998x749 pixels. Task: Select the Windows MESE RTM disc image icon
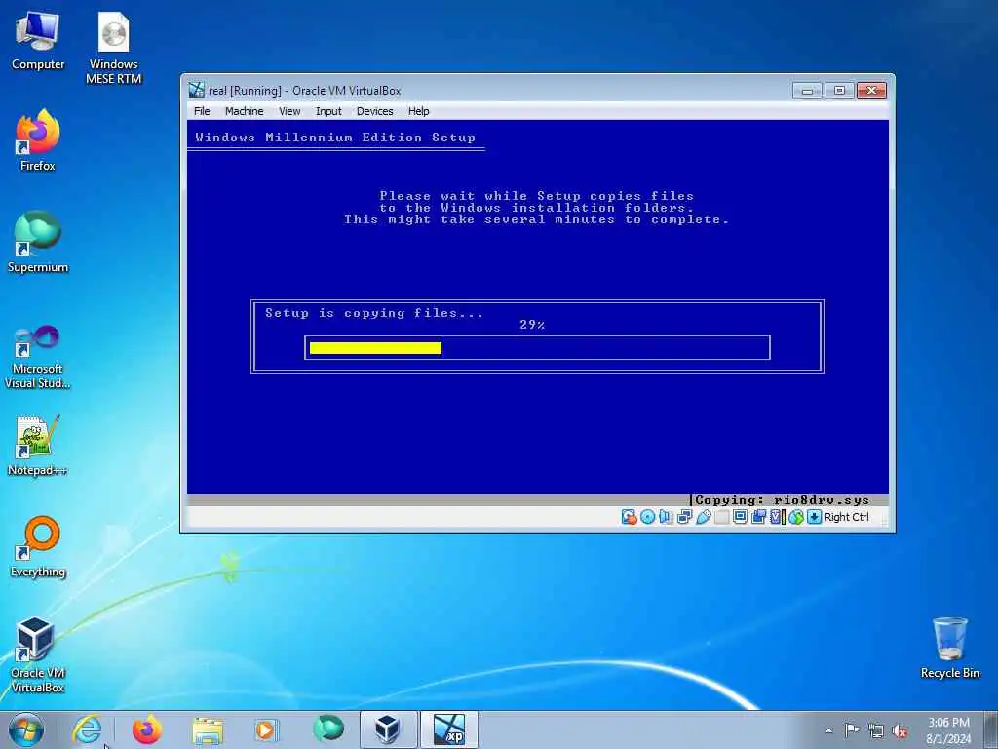click(x=114, y=49)
